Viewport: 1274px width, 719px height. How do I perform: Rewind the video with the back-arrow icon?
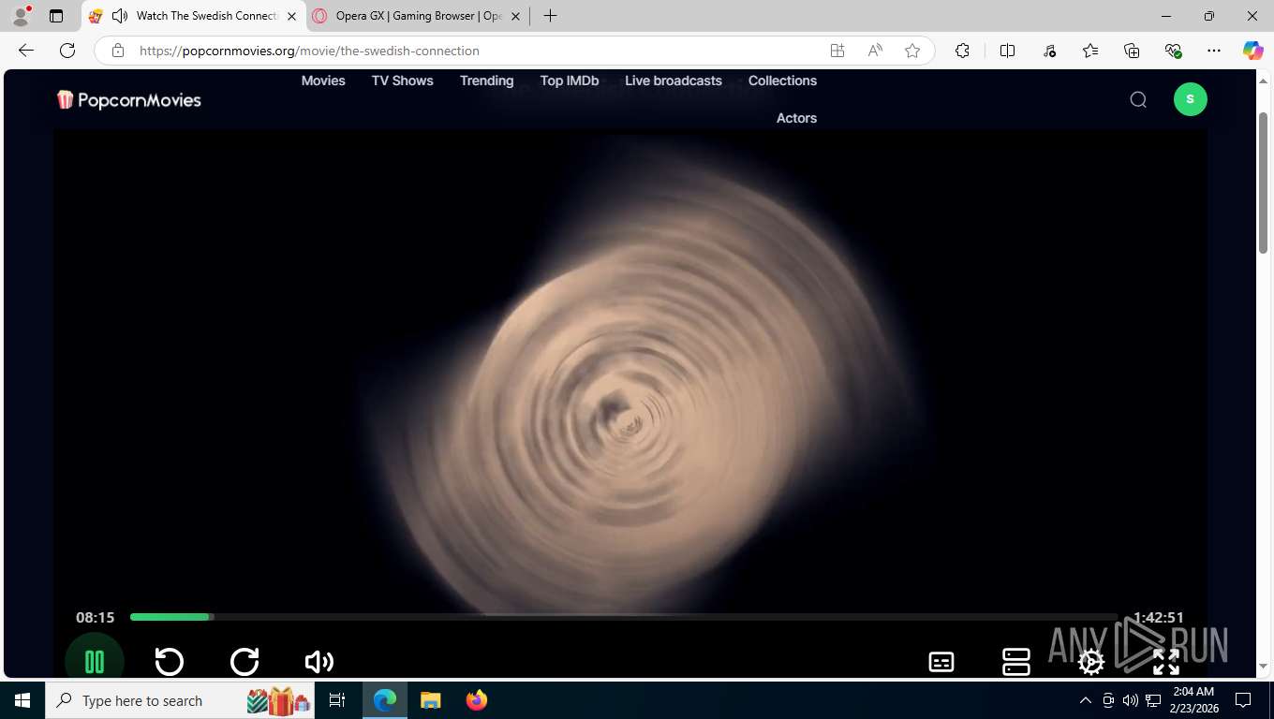pos(170,662)
